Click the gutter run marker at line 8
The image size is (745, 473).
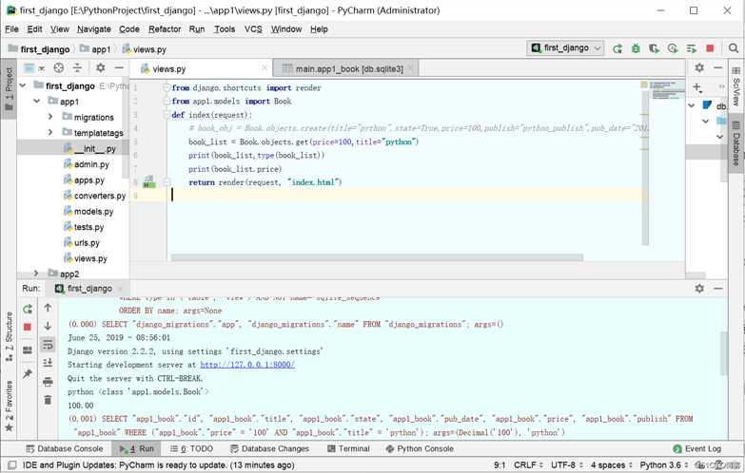[149, 181]
